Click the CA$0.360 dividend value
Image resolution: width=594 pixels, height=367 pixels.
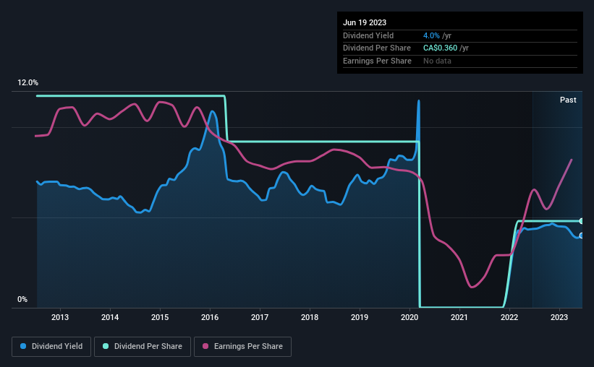coord(440,48)
